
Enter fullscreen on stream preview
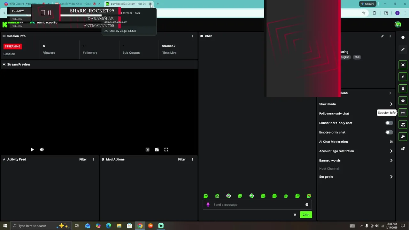click(166, 149)
